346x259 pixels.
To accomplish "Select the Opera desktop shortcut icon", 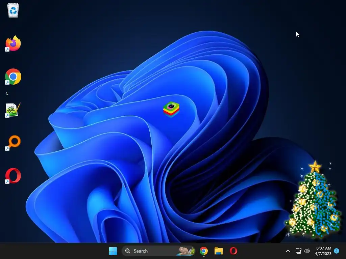I will coord(13,176).
